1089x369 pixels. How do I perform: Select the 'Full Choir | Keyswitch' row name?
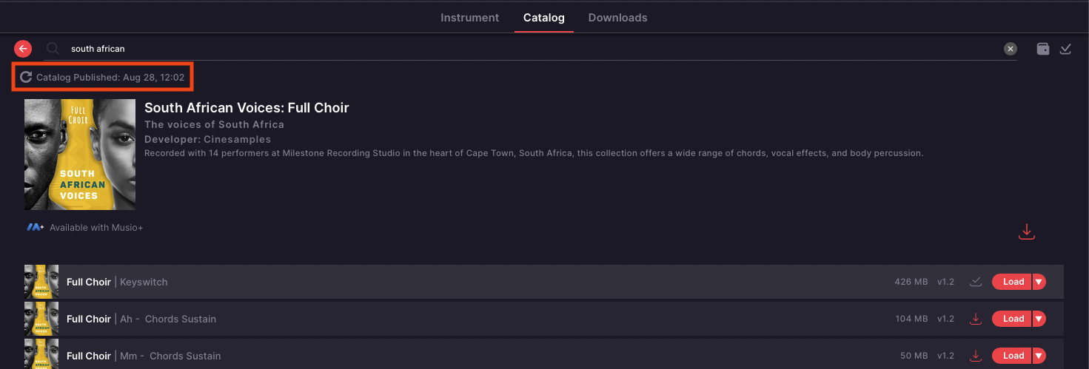pyautogui.click(x=117, y=282)
